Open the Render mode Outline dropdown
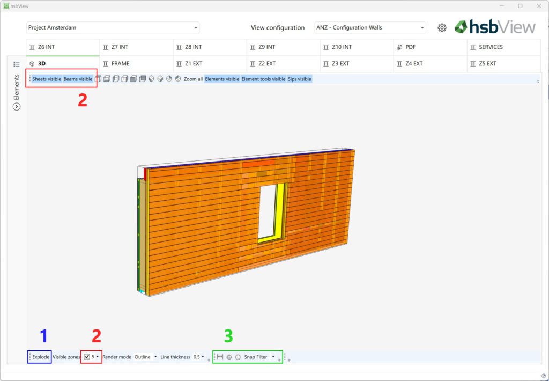Viewport: 549px width, 381px height. [x=146, y=357]
